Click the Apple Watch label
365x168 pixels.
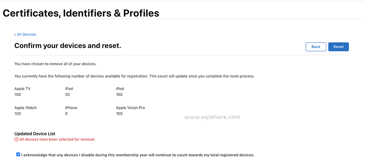(26, 108)
